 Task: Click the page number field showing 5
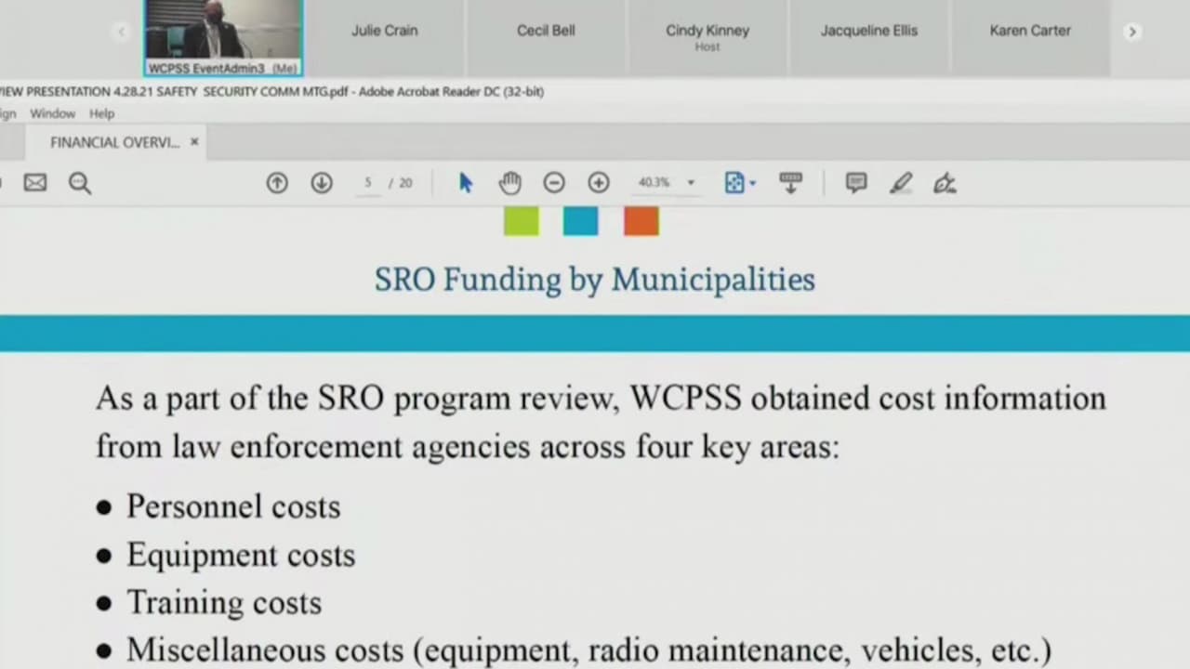coord(368,183)
